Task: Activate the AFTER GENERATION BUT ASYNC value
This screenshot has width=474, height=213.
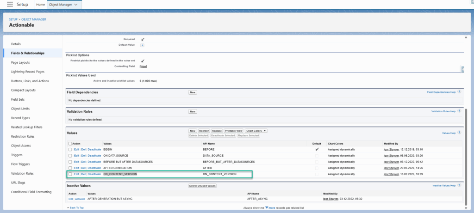Action: coord(80,199)
